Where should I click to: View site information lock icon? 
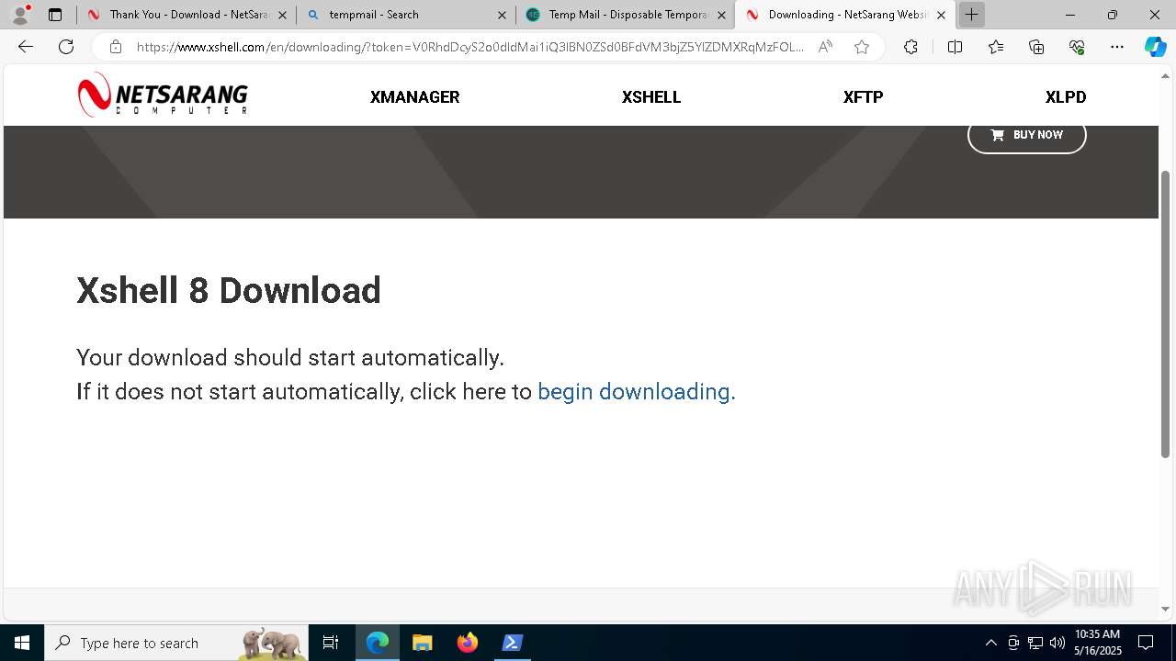click(116, 47)
